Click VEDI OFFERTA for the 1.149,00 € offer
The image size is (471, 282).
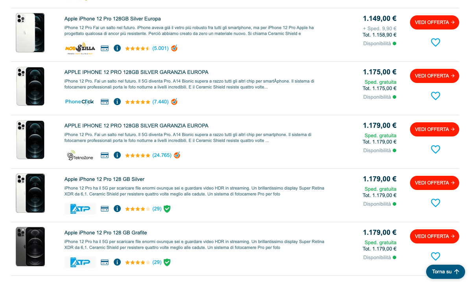click(x=434, y=22)
